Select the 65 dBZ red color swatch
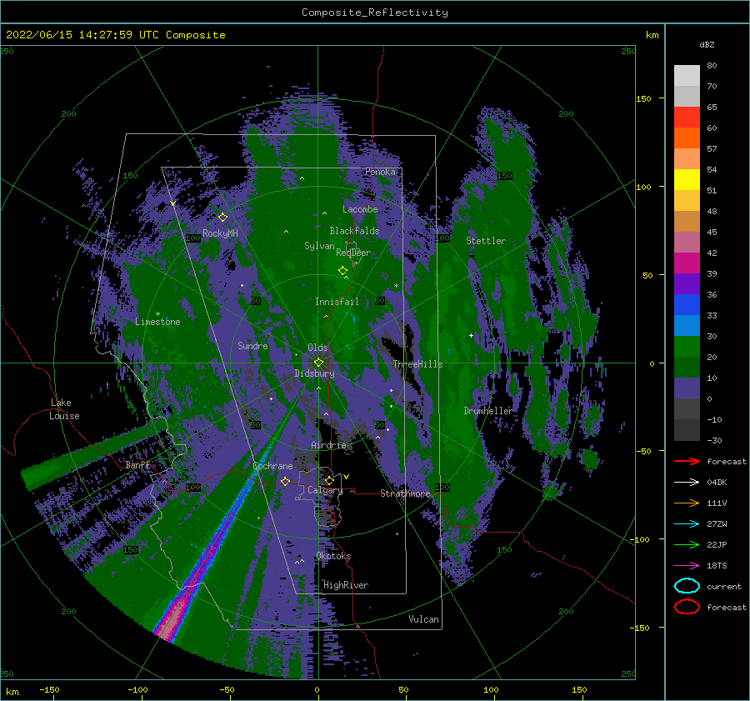This screenshot has width=750, height=701. point(687,117)
